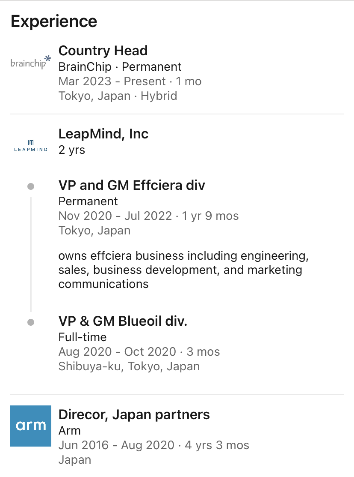Click the blue Arm logo

point(31,426)
